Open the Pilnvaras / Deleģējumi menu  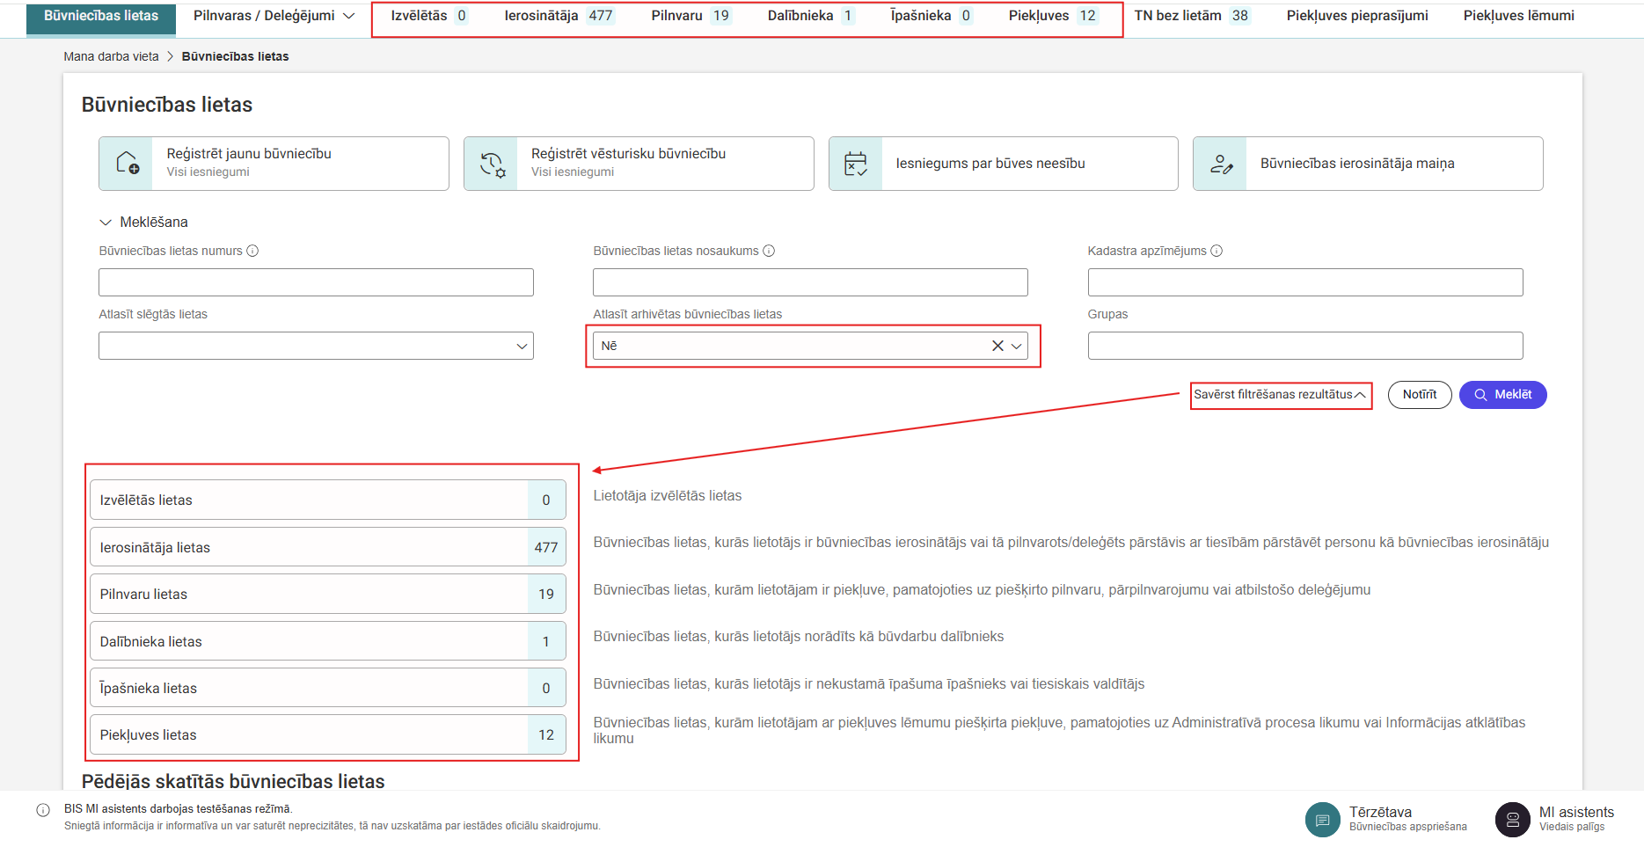pyautogui.click(x=274, y=16)
